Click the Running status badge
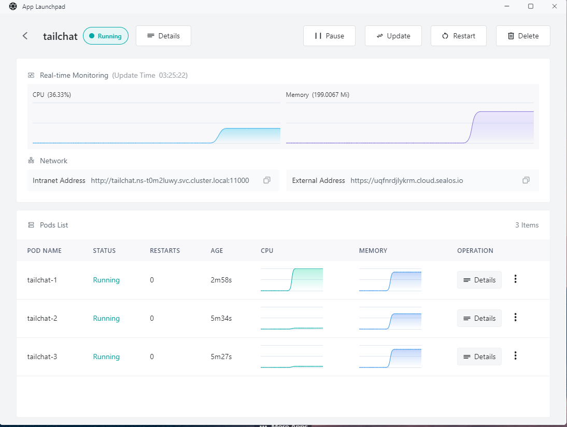The image size is (567, 427). coord(106,36)
